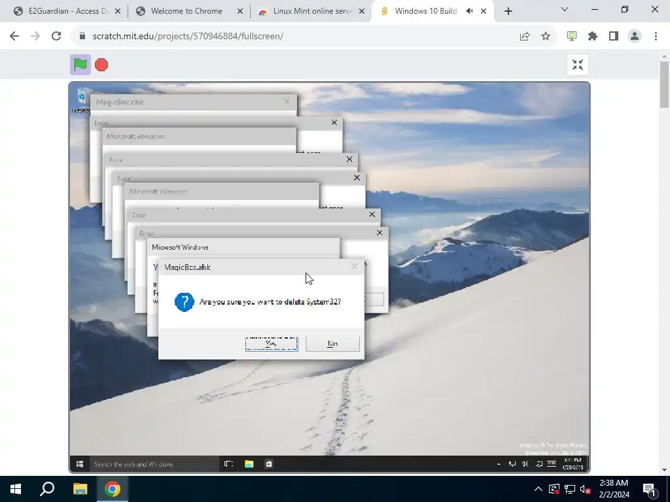Open File Explorer in the simulated taskbar
The height and width of the screenshot is (502, 670).
tap(249, 464)
